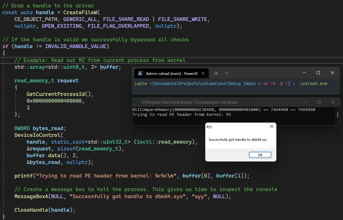Viewport: 343px width, 220px height.
Task: Maximize the Windows Terminal window
Action: (x=318, y=73)
